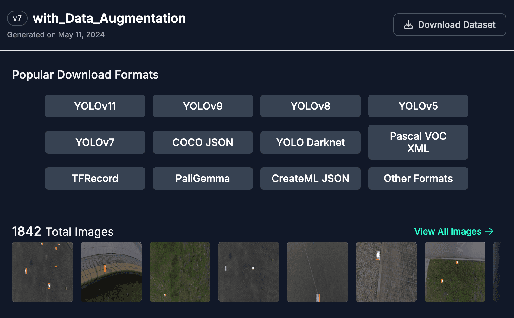This screenshot has height=318, width=514.
Task: Choose the TFRecord format
Action: coord(95,178)
